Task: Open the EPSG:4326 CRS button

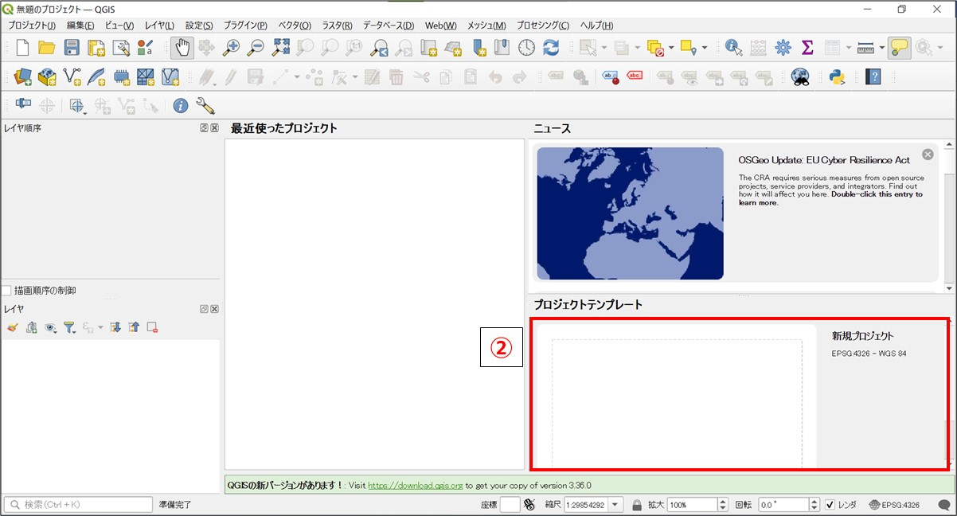Action: (x=894, y=505)
